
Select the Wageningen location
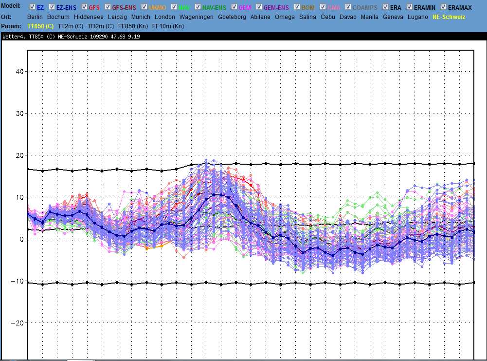coord(196,17)
